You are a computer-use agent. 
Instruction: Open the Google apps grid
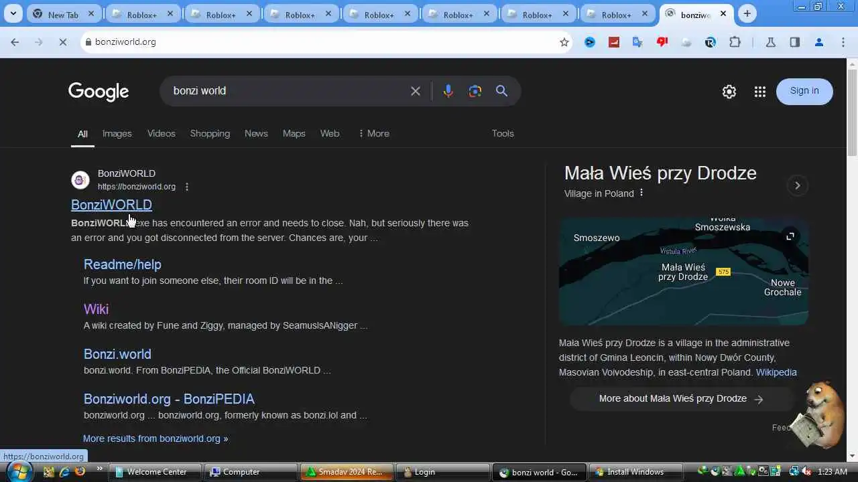[x=759, y=92]
